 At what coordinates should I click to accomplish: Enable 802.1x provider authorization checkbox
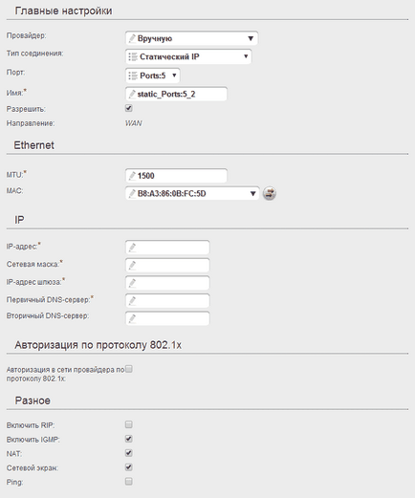[129, 369]
